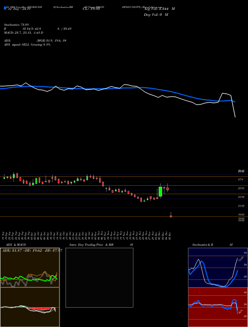Click the 'Avg Vol: 3.344 M' label
Viewport: 248px width, 327px height.
point(159,9)
